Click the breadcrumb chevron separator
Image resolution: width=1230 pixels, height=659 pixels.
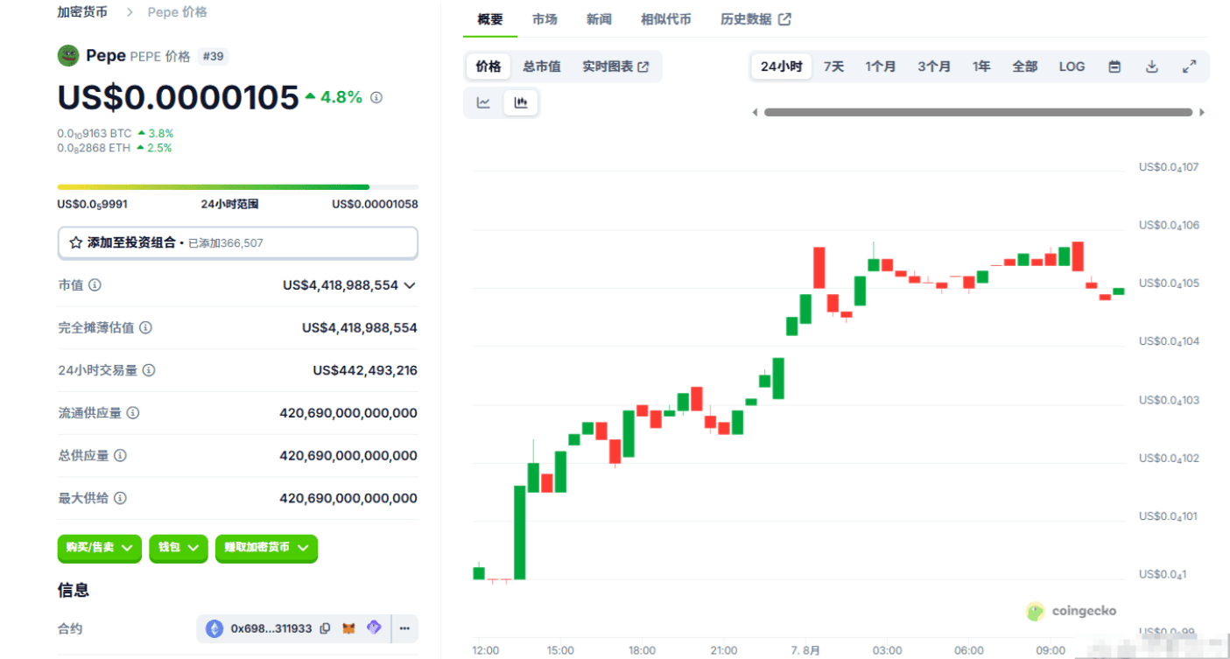[130, 12]
